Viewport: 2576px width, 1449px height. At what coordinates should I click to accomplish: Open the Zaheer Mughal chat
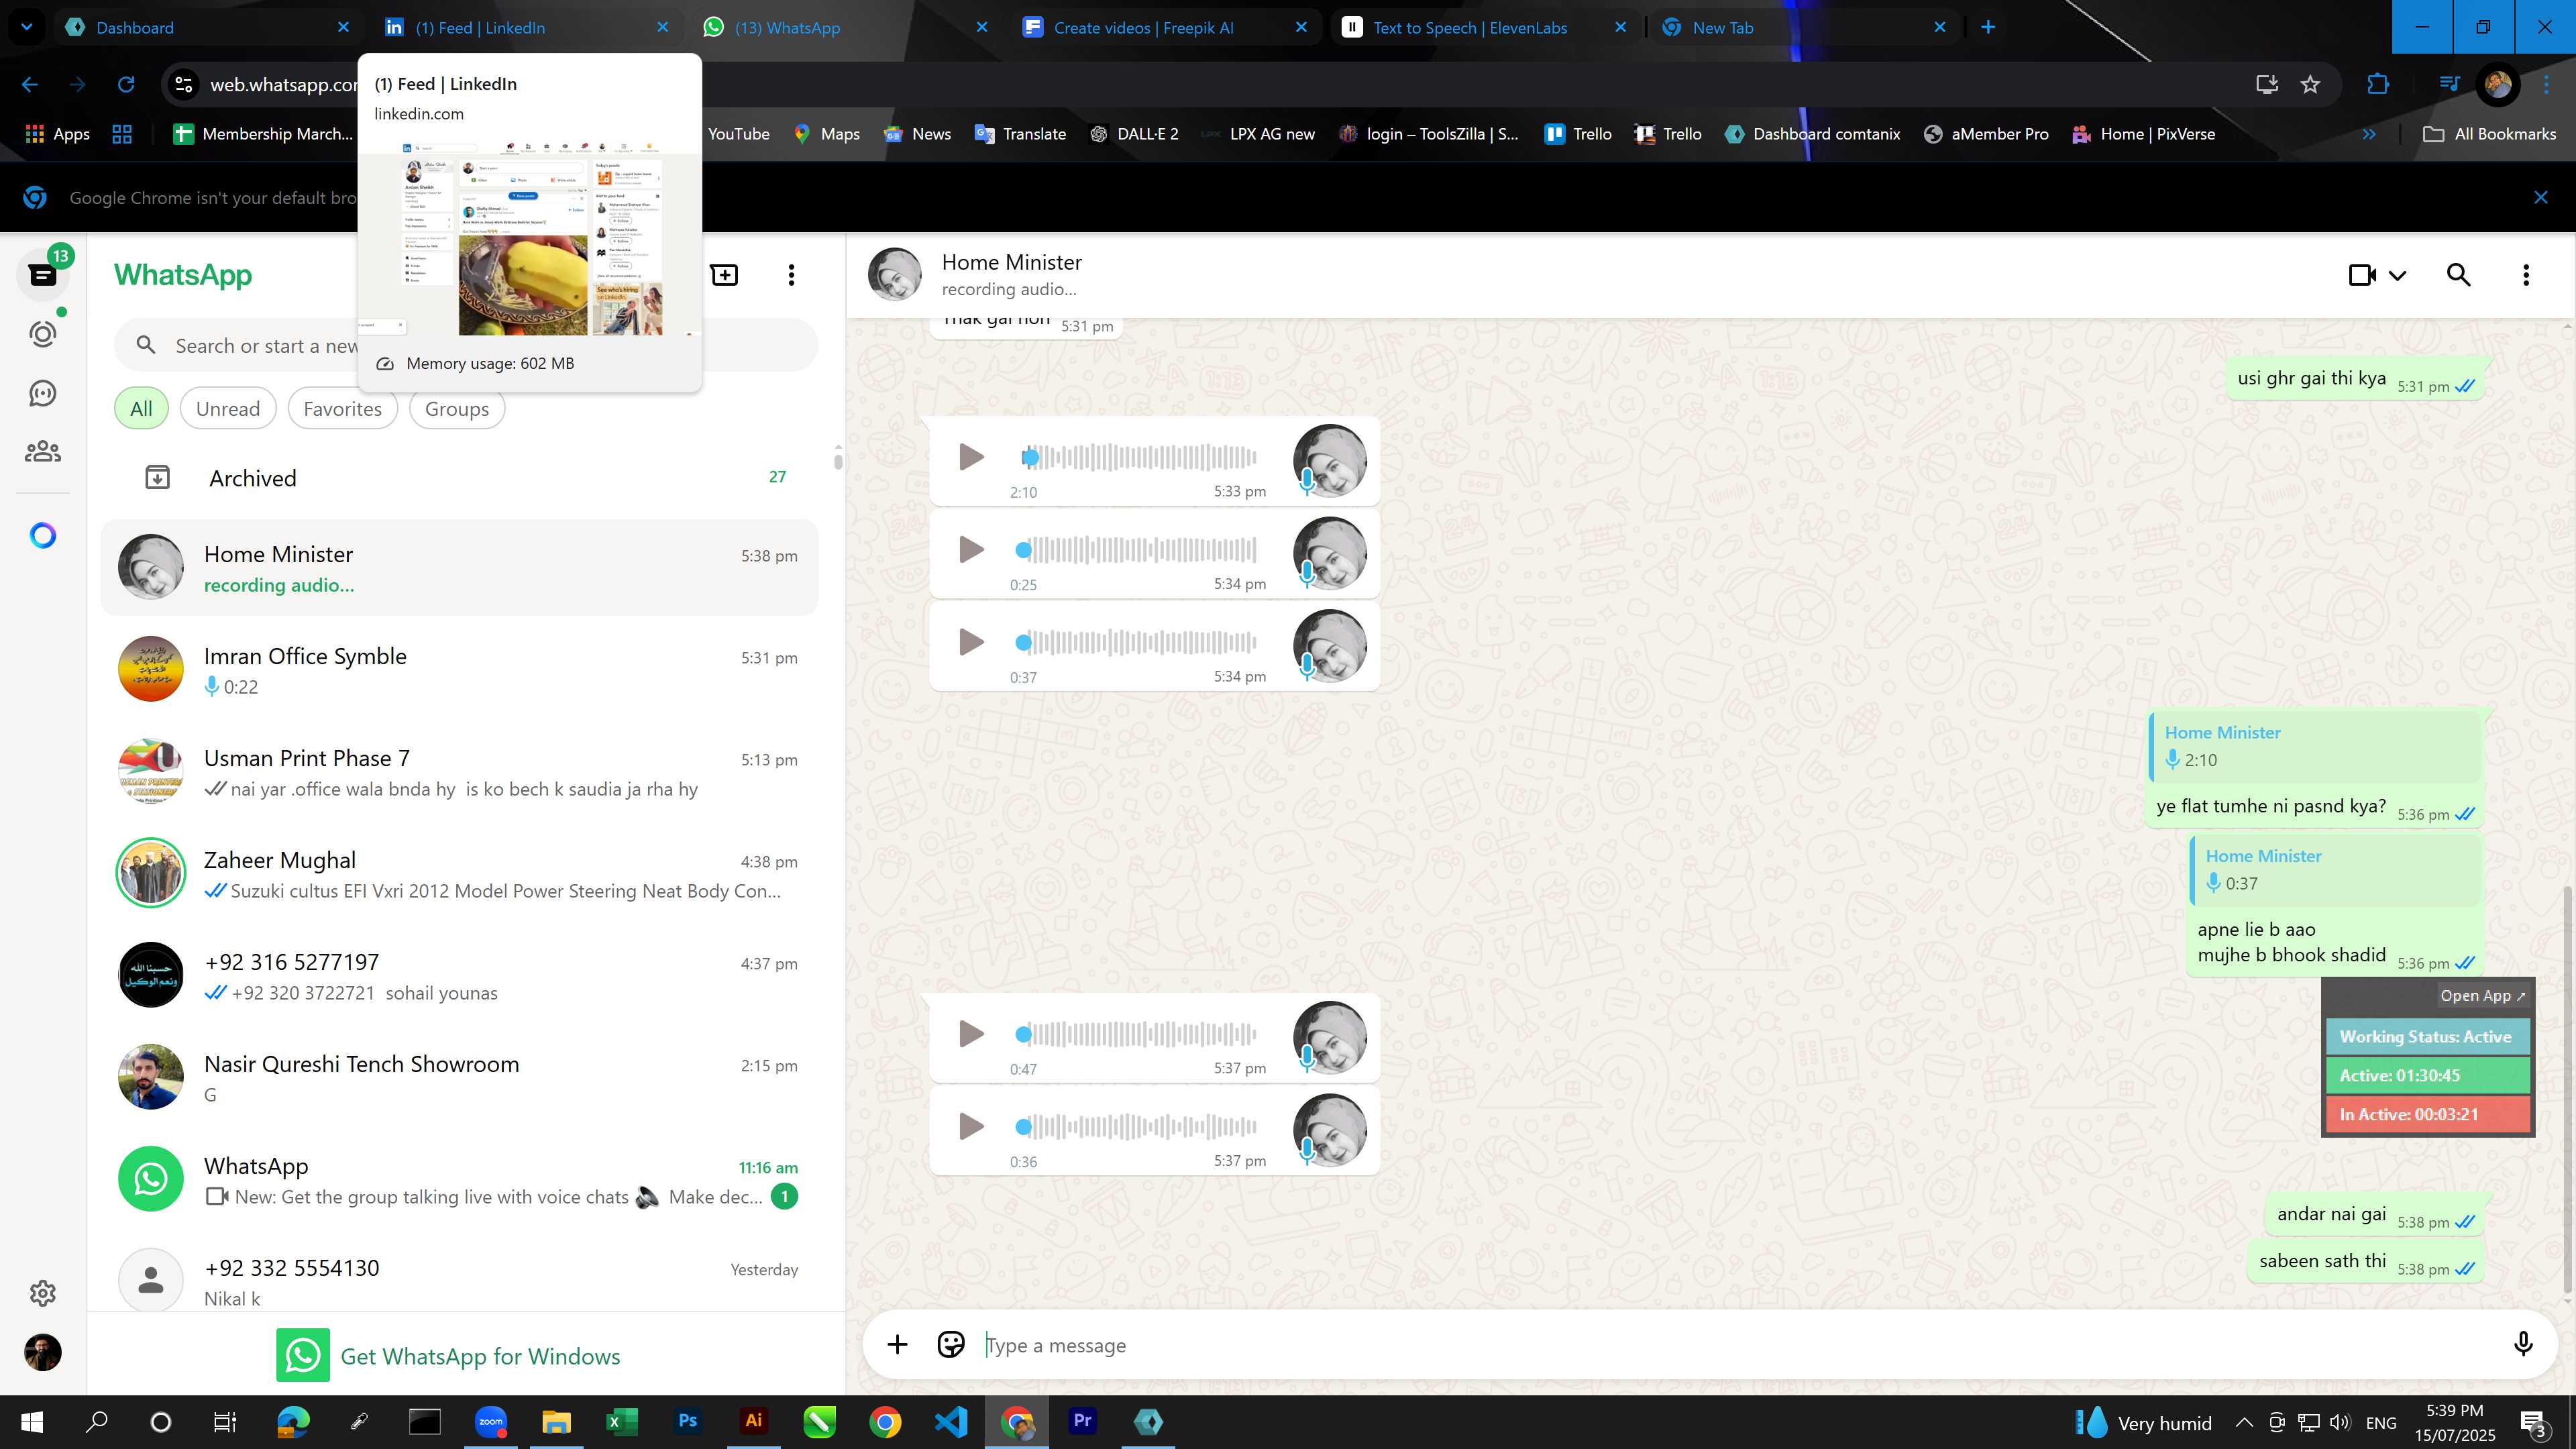[x=460, y=874]
